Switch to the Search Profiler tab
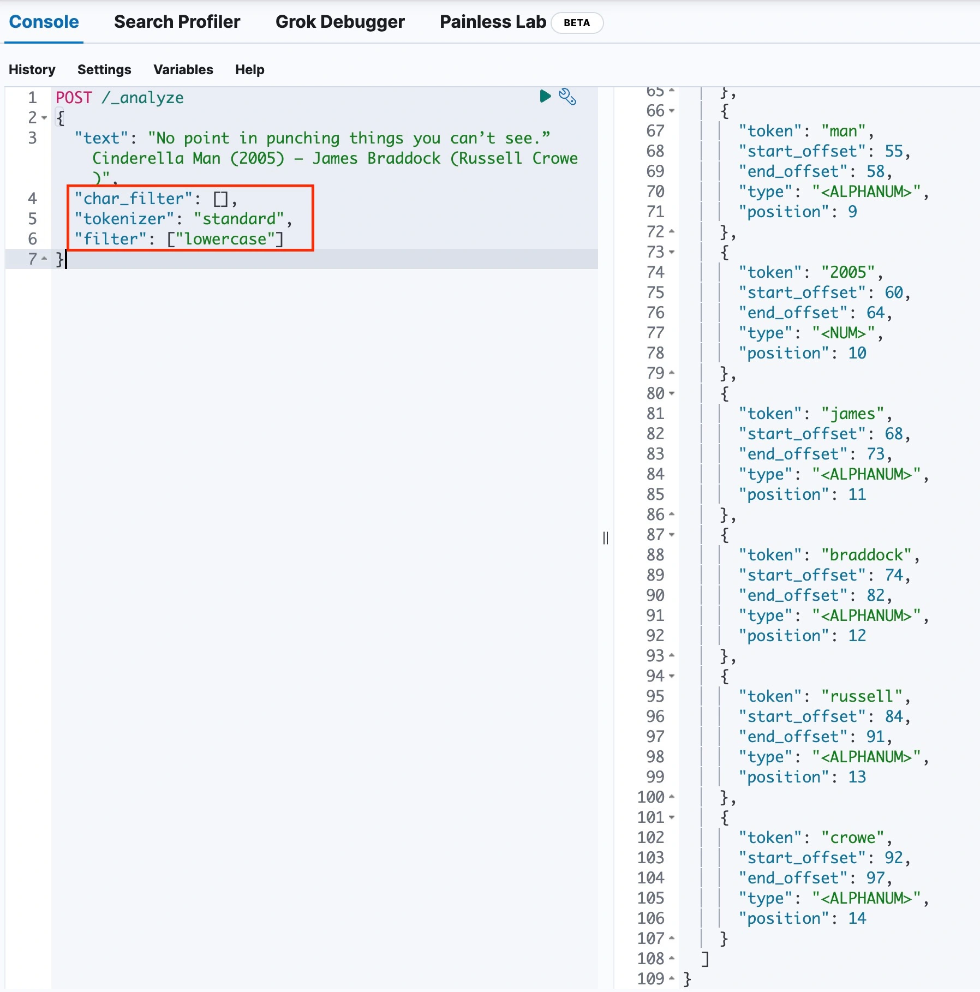The height and width of the screenshot is (992, 980). (x=177, y=22)
